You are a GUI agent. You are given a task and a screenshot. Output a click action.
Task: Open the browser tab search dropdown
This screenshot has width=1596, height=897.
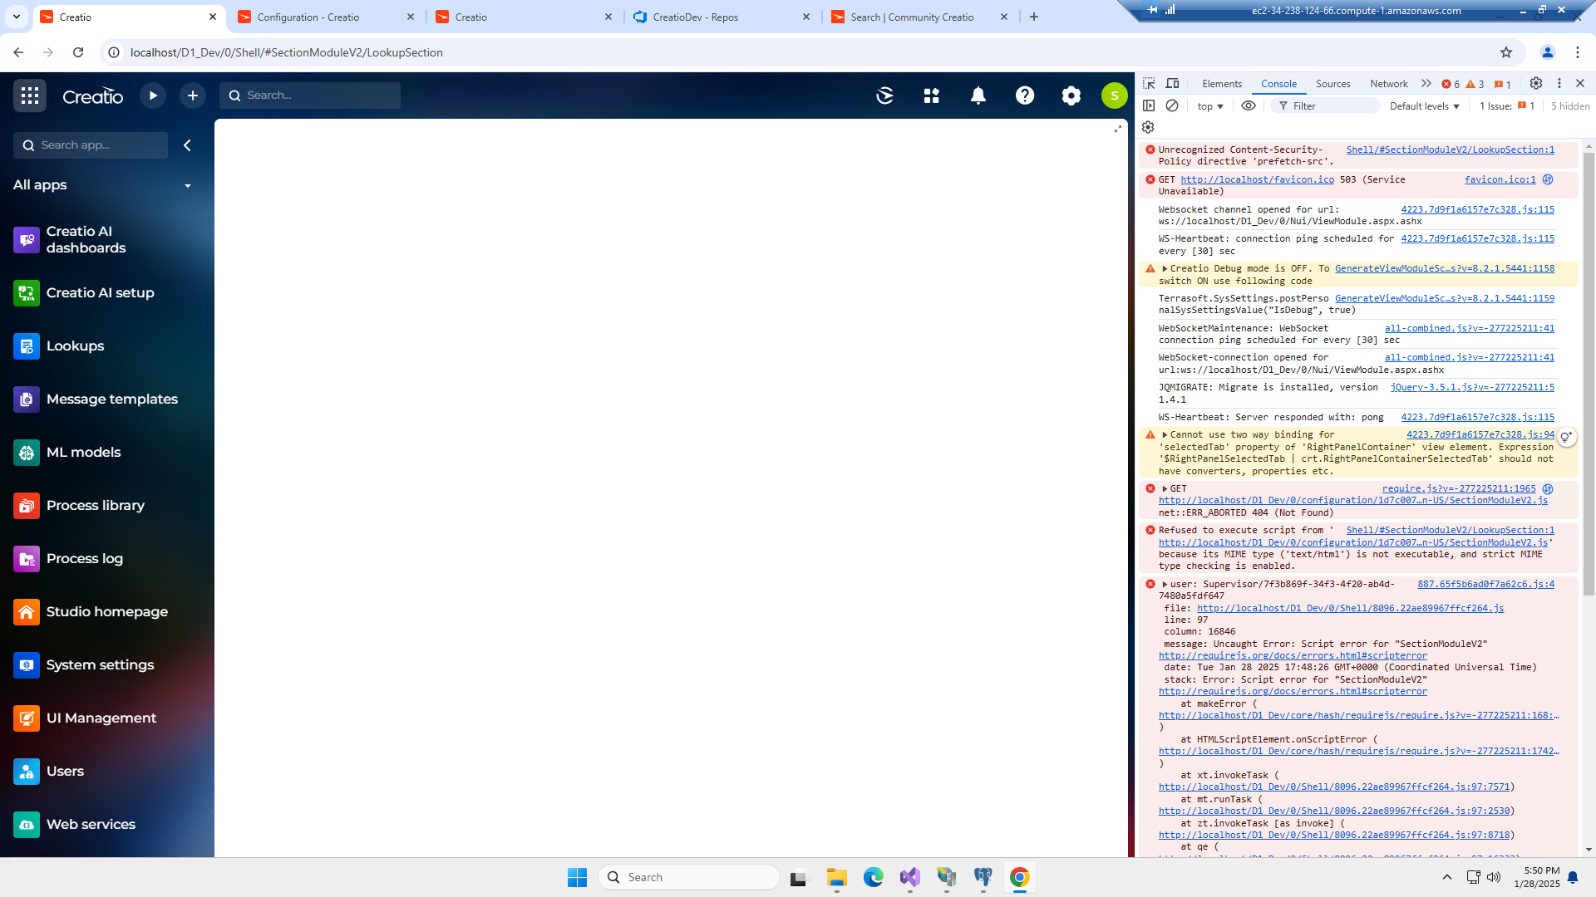(x=17, y=17)
